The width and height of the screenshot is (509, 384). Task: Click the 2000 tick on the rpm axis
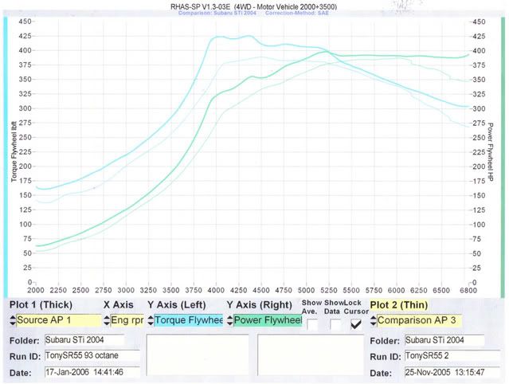(36, 290)
